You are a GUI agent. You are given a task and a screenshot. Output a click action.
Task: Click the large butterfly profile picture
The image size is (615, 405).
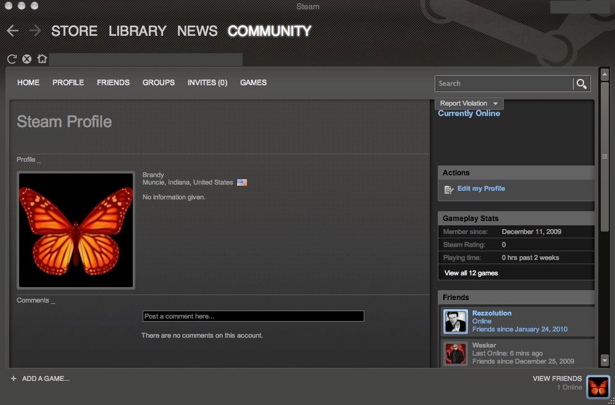76,230
